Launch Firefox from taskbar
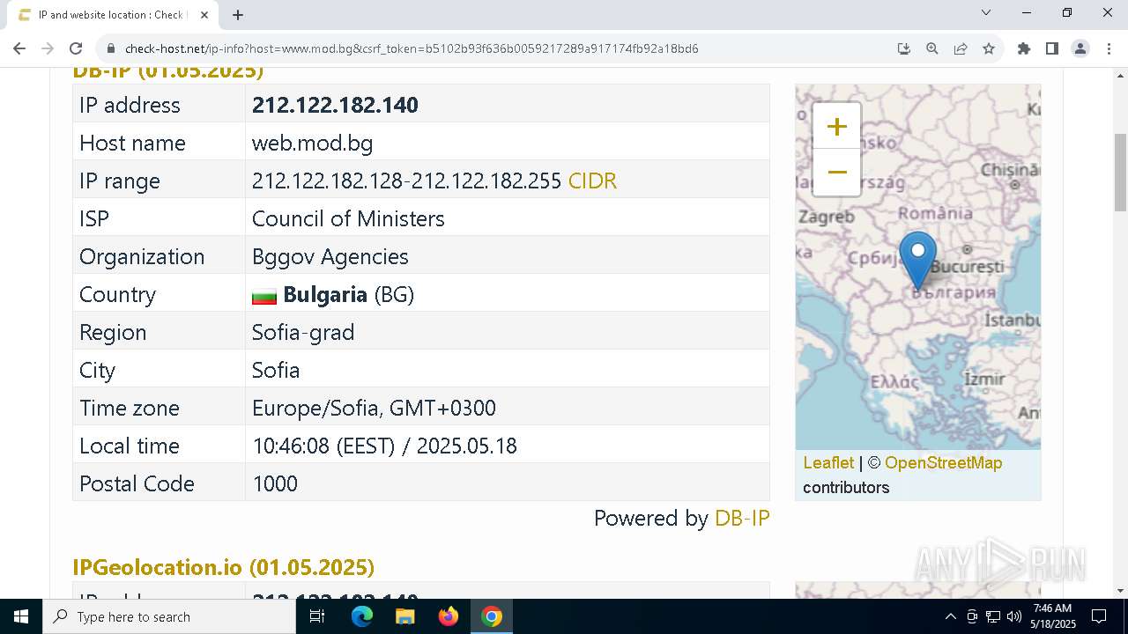This screenshot has width=1128, height=634. (x=449, y=616)
